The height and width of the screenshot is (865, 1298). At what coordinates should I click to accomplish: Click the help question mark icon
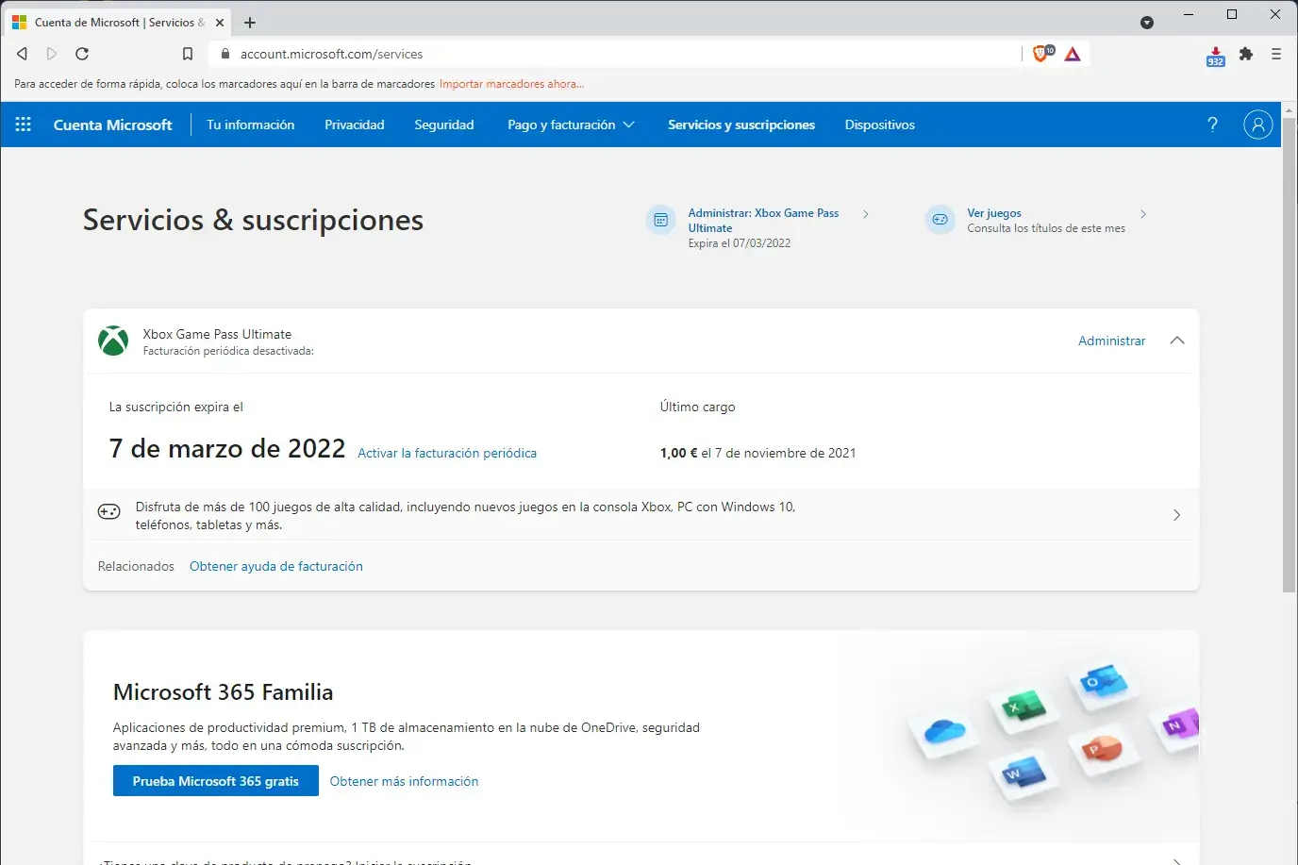pyautogui.click(x=1213, y=125)
